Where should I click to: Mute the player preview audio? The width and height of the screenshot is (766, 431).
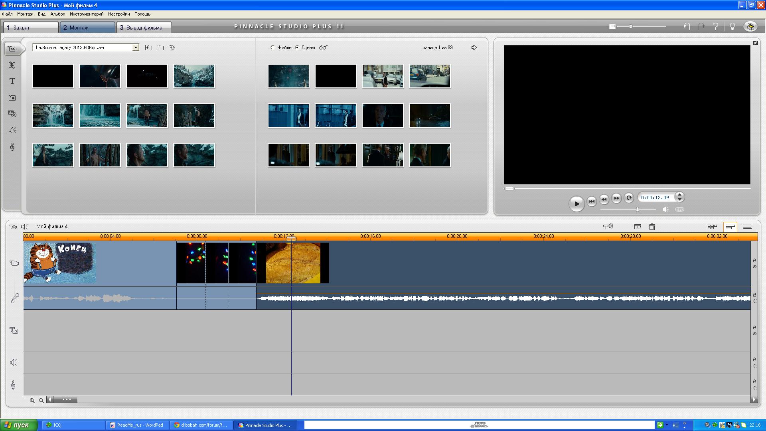[665, 210]
